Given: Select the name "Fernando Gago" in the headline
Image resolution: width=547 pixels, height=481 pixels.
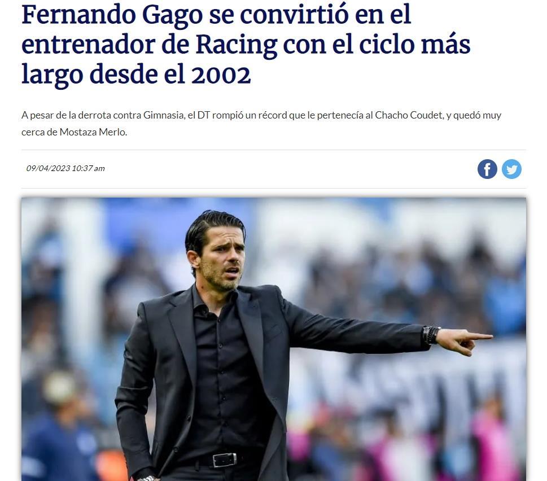Looking at the screenshot, I should point(112,16).
